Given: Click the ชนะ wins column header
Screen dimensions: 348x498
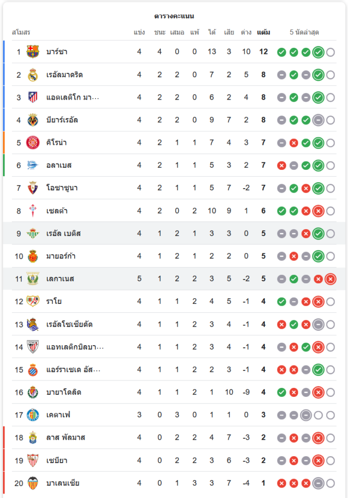Looking at the screenshot, I should 160,32.
